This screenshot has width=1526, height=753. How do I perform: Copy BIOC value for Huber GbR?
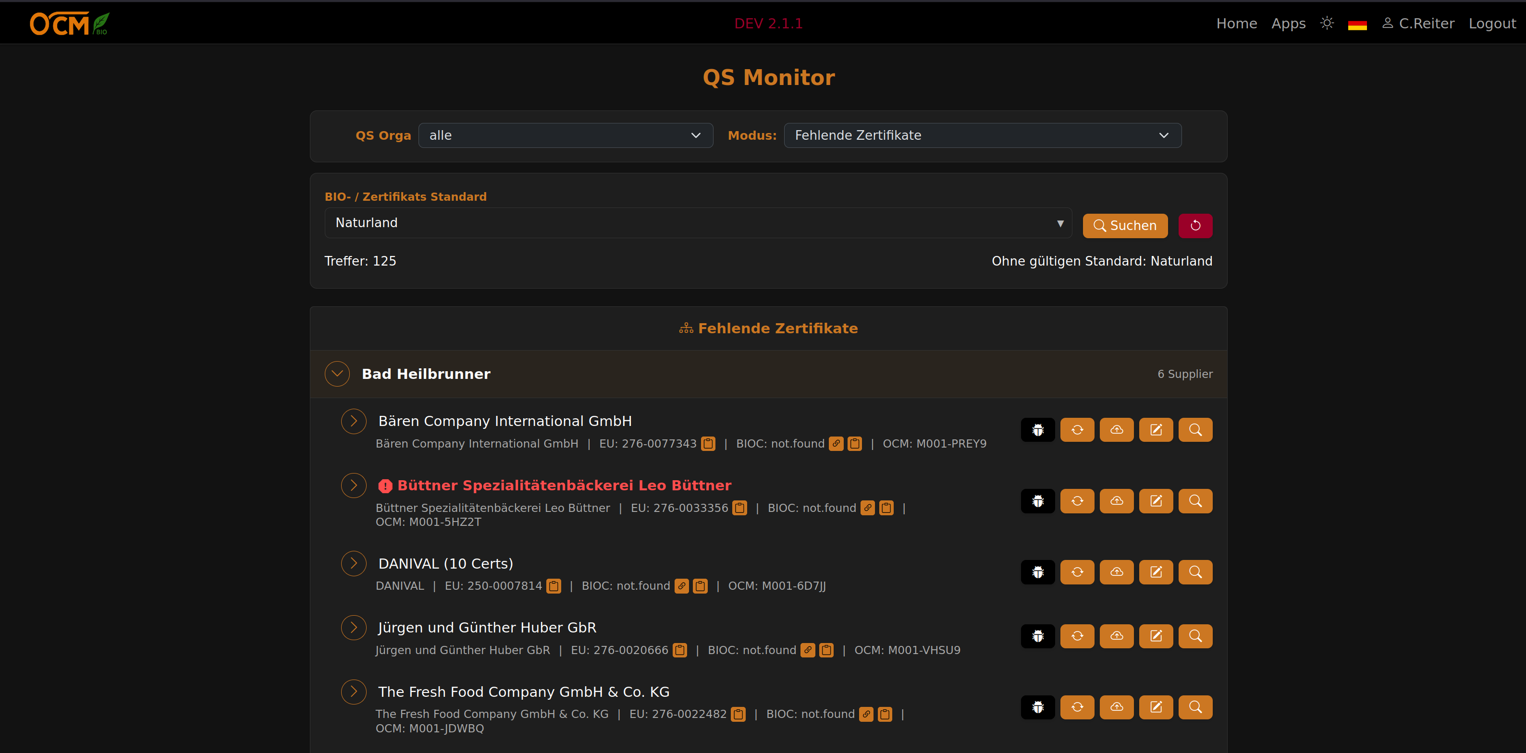pos(826,650)
